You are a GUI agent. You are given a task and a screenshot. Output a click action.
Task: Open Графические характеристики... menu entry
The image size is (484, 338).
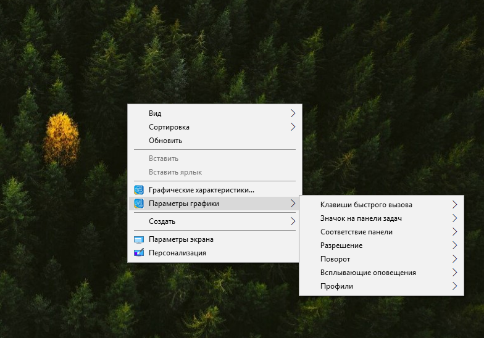201,190
